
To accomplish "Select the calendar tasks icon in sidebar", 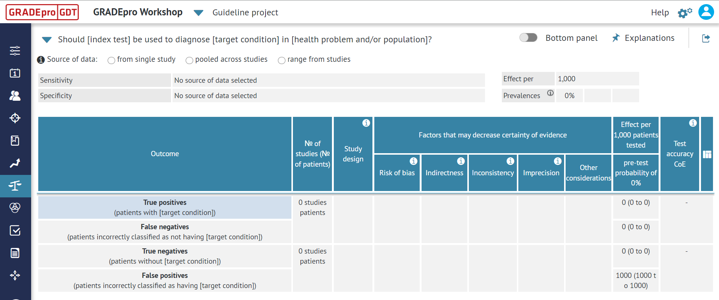I will (x=15, y=73).
